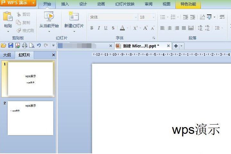231x154 pixels.
Task: Increase font size with A+ button
Action: click(146, 28)
